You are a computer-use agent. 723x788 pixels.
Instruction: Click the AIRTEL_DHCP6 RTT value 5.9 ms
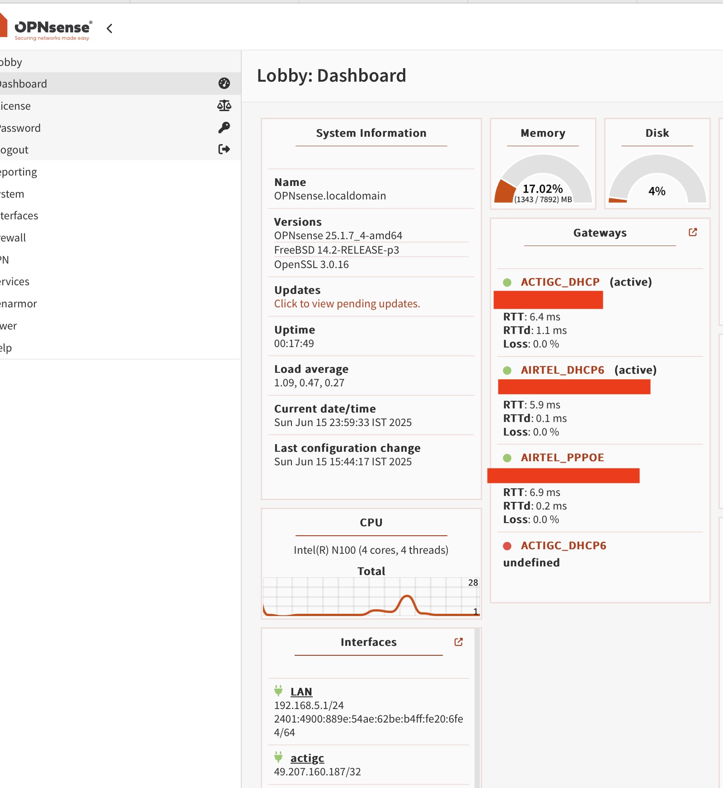point(545,405)
